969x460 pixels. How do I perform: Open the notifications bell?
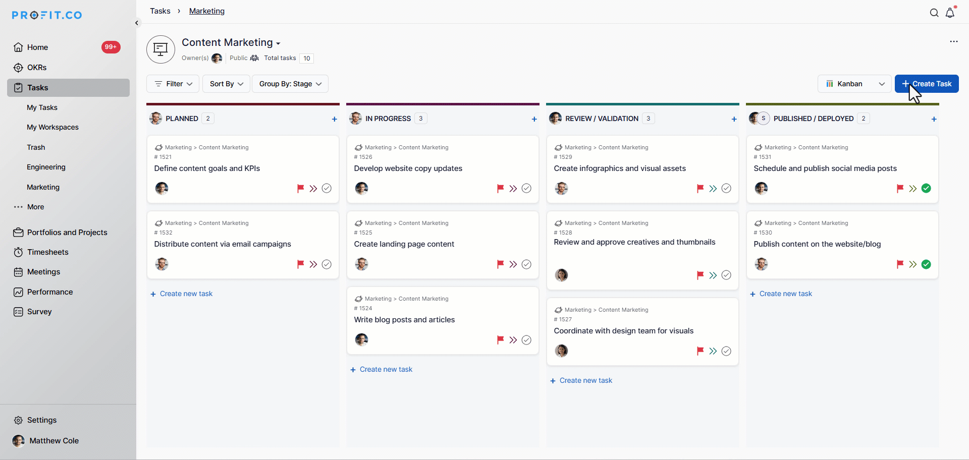coord(950,13)
